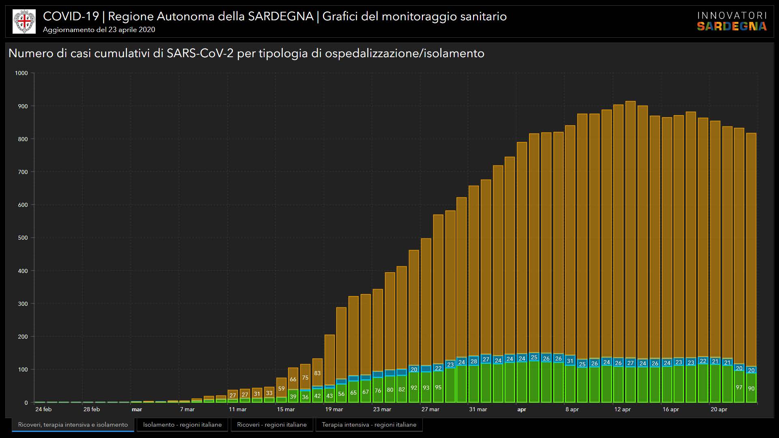Click the Sardegna region crest icon

(24, 21)
